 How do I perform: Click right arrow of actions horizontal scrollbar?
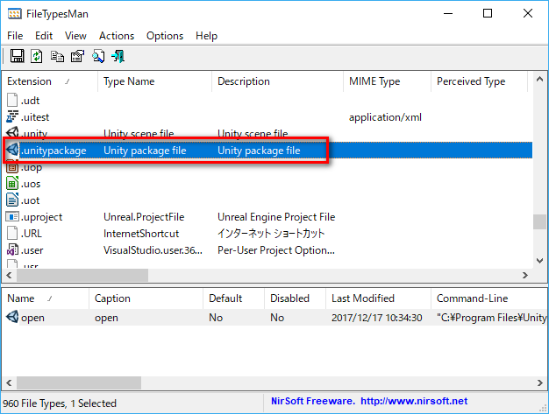point(540,382)
